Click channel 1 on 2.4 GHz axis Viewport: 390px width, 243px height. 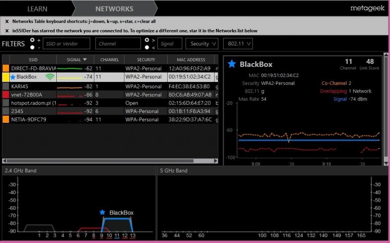[x=39, y=235]
